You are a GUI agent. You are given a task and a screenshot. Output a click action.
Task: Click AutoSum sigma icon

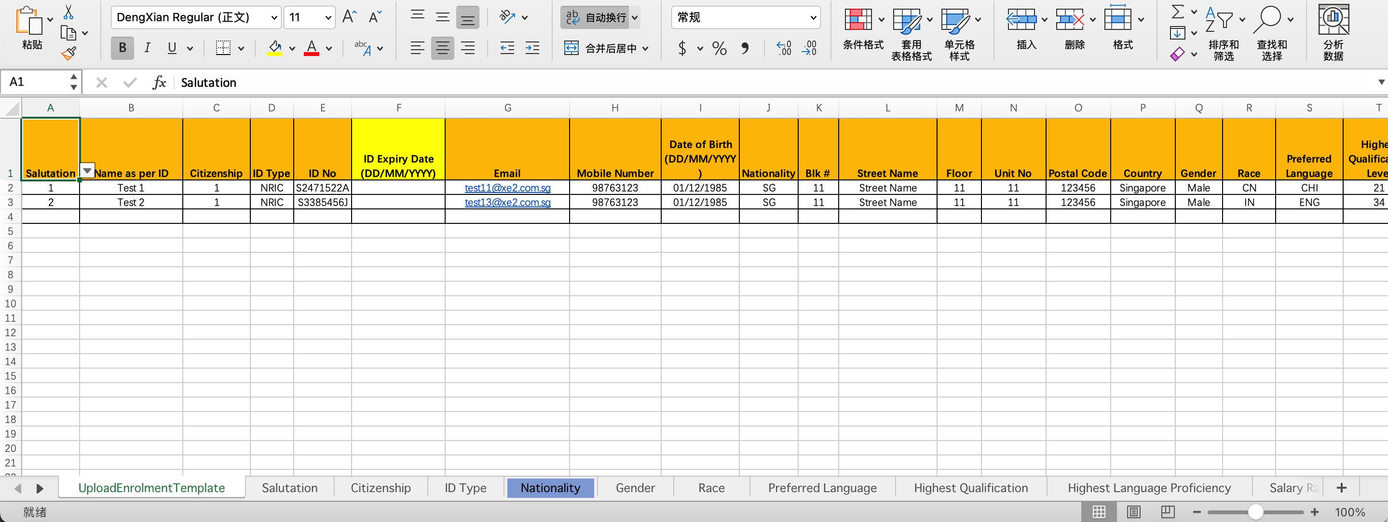tap(1178, 11)
